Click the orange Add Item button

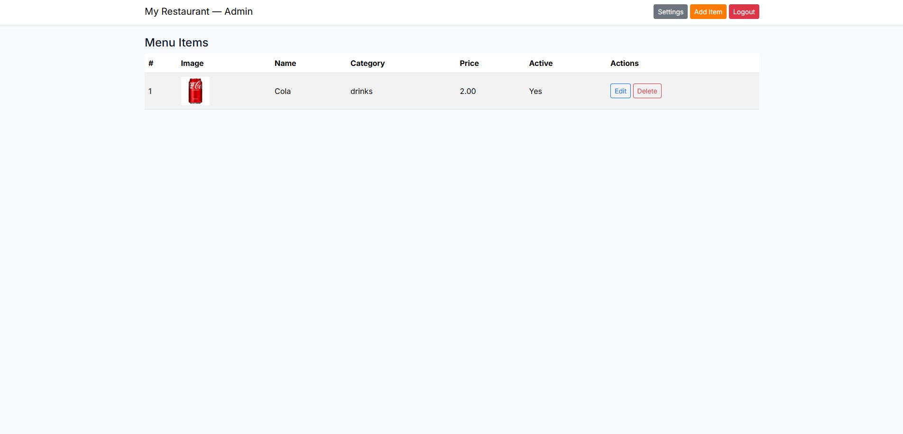pyautogui.click(x=708, y=12)
